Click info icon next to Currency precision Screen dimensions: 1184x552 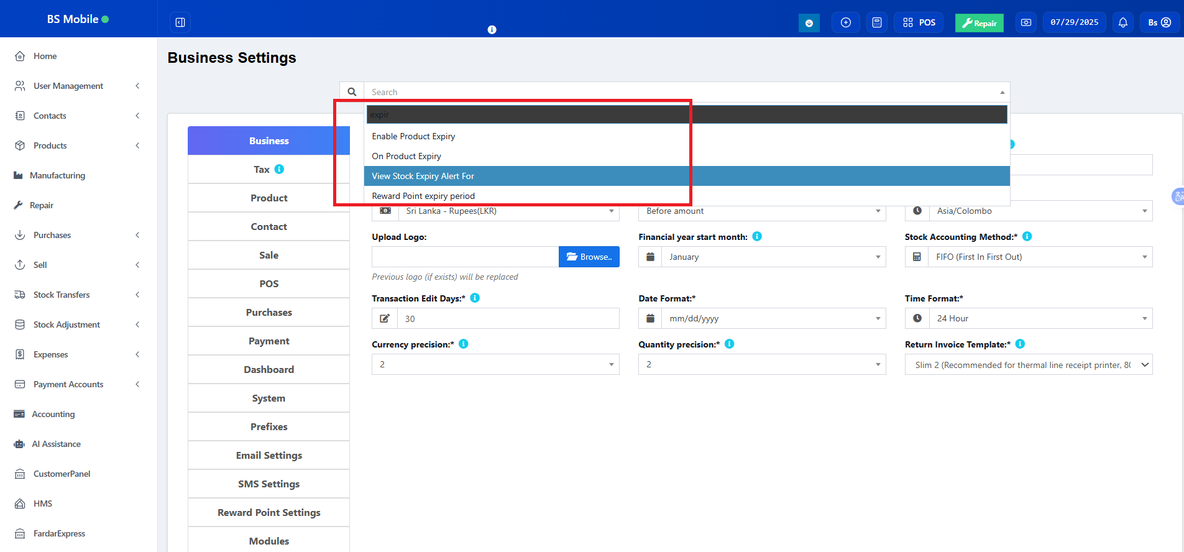(x=464, y=344)
